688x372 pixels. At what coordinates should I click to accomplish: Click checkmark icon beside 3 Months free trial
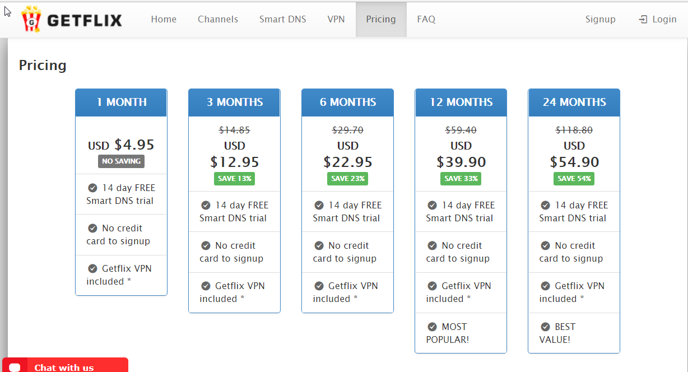point(206,205)
